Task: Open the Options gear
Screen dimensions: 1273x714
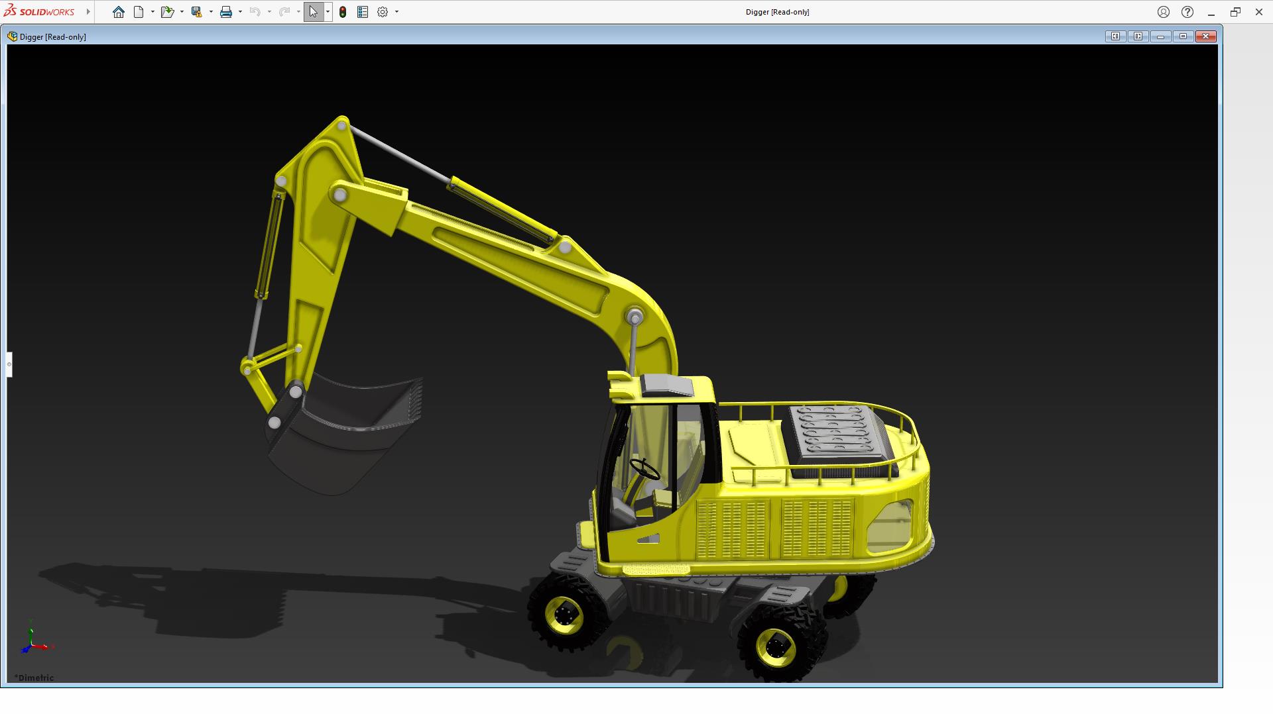Action: coord(383,12)
